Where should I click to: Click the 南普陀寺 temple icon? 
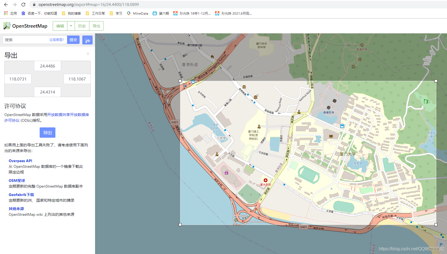329,108
